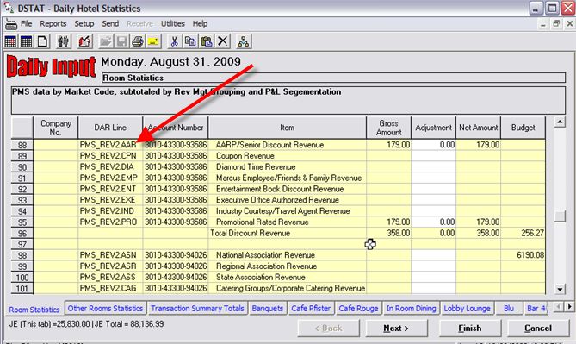Click the Next button
This screenshot has height=344, width=576.
point(396,328)
